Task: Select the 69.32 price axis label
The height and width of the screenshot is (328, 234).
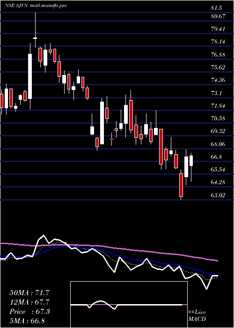Action: [218, 131]
